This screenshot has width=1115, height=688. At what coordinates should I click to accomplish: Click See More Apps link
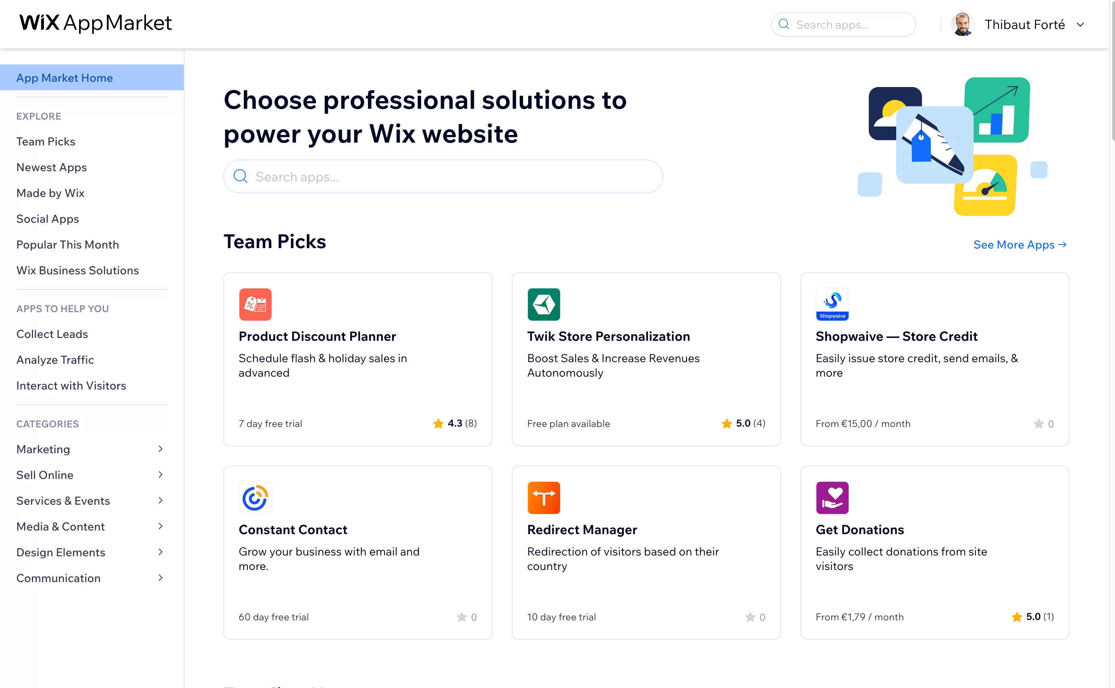(1019, 245)
